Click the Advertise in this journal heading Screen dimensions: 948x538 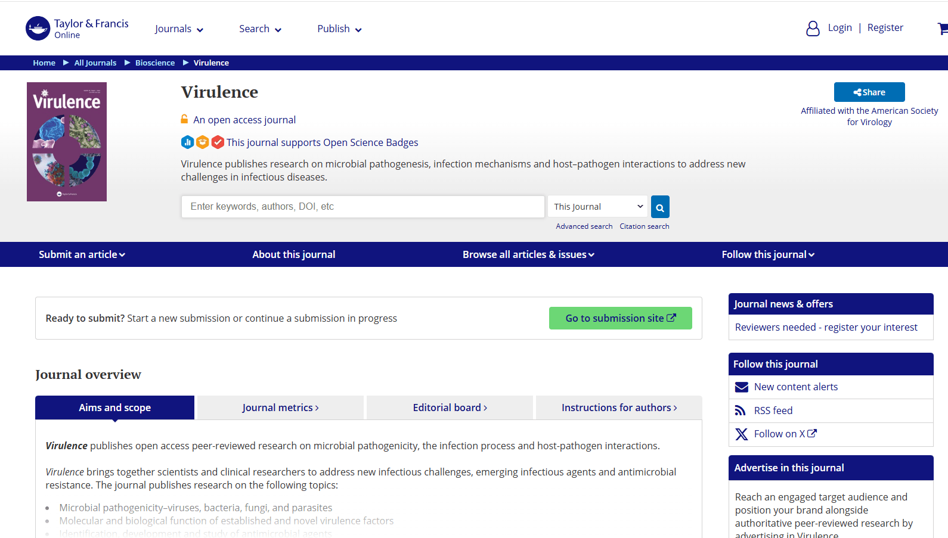pos(789,468)
